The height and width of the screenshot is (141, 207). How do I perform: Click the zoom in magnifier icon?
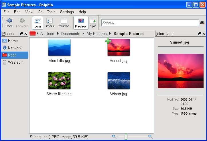pos(150,137)
